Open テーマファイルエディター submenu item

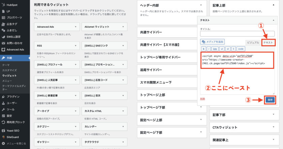(x=14, y=88)
